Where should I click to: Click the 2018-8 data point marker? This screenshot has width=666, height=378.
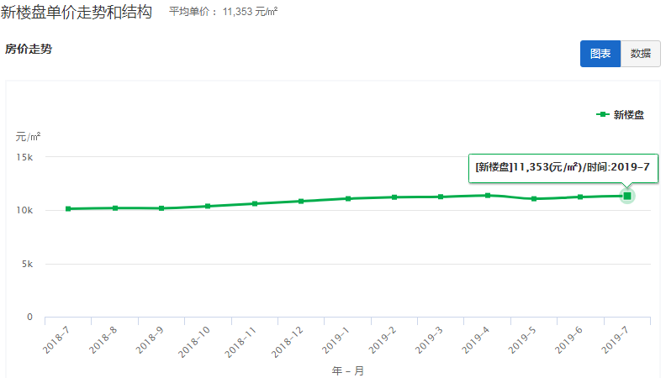[x=115, y=207]
